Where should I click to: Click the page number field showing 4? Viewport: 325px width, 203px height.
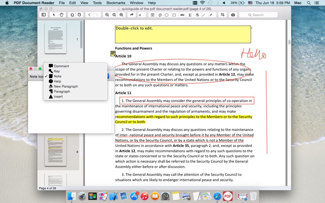142,15
